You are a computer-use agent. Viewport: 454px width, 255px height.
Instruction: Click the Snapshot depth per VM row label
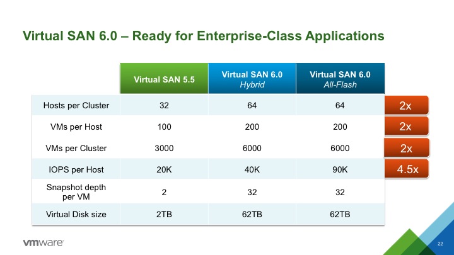[x=76, y=192]
